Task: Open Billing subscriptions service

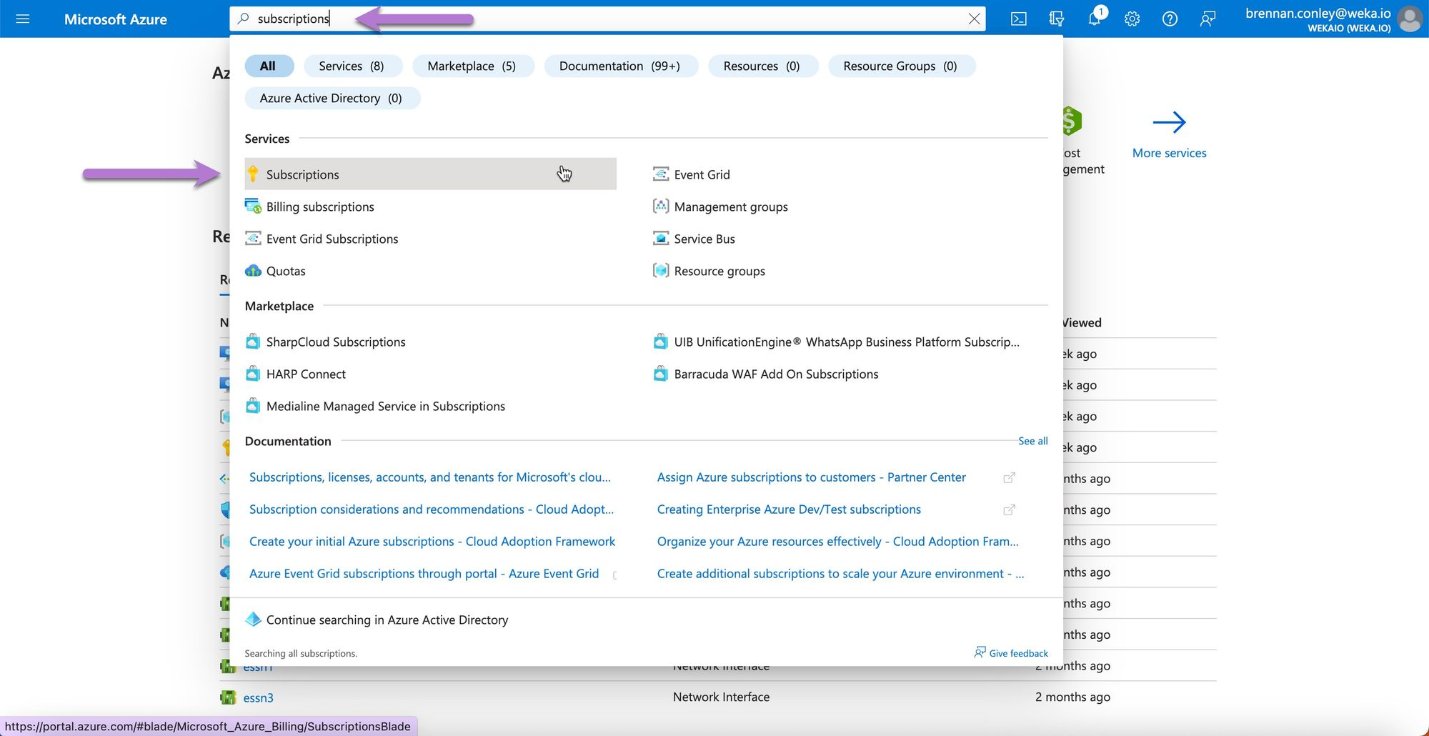Action: [x=319, y=207]
